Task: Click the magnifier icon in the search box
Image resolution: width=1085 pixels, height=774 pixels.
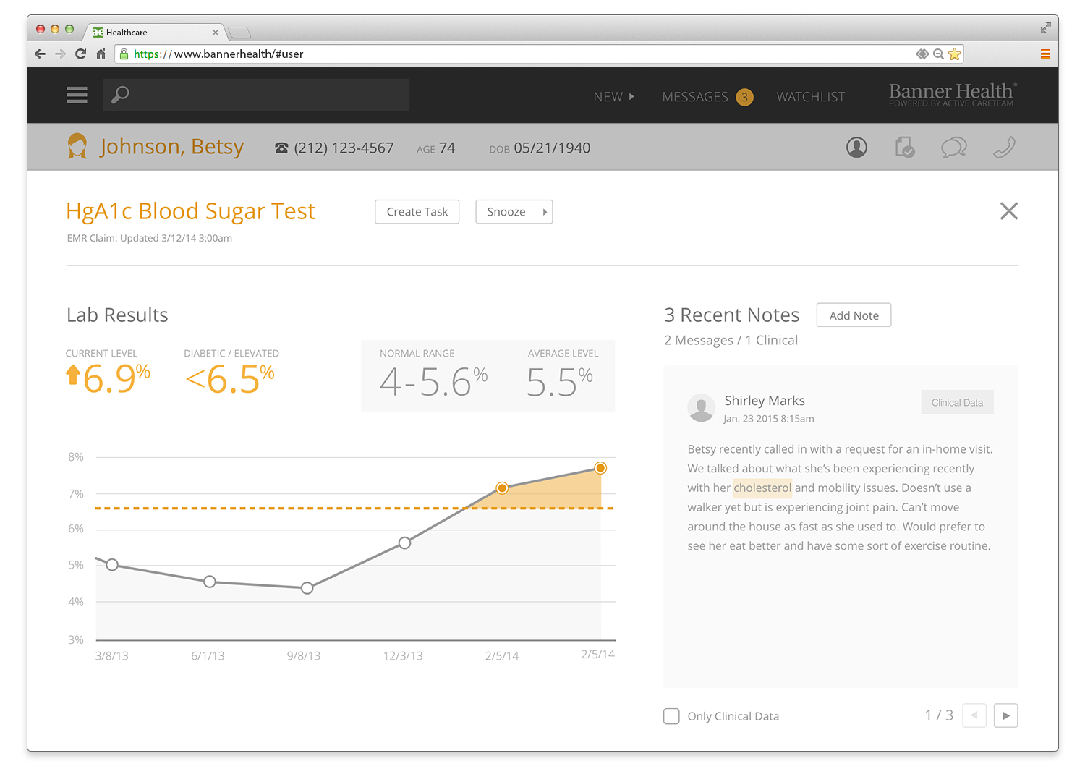Action: tap(120, 95)
